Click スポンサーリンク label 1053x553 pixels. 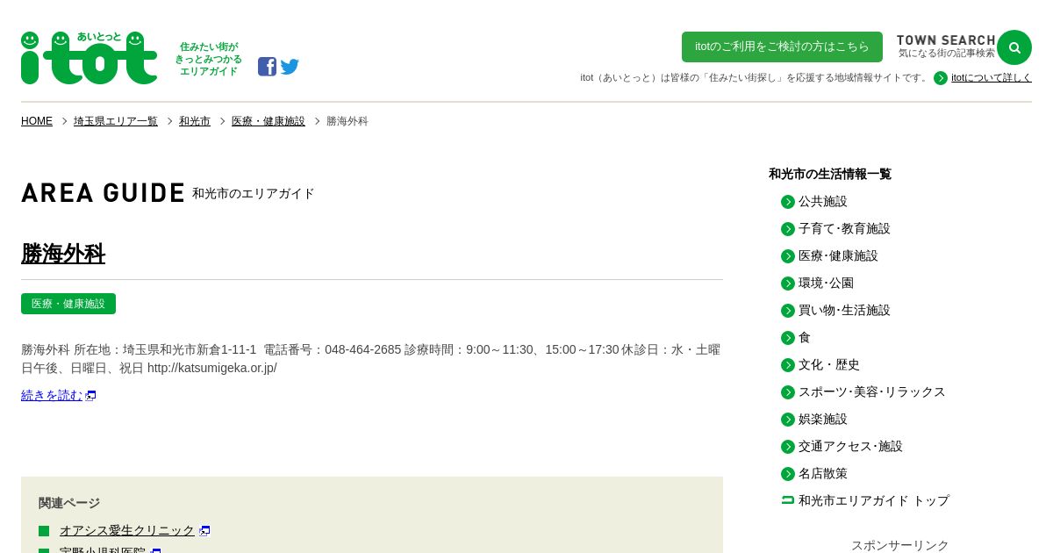900,546
